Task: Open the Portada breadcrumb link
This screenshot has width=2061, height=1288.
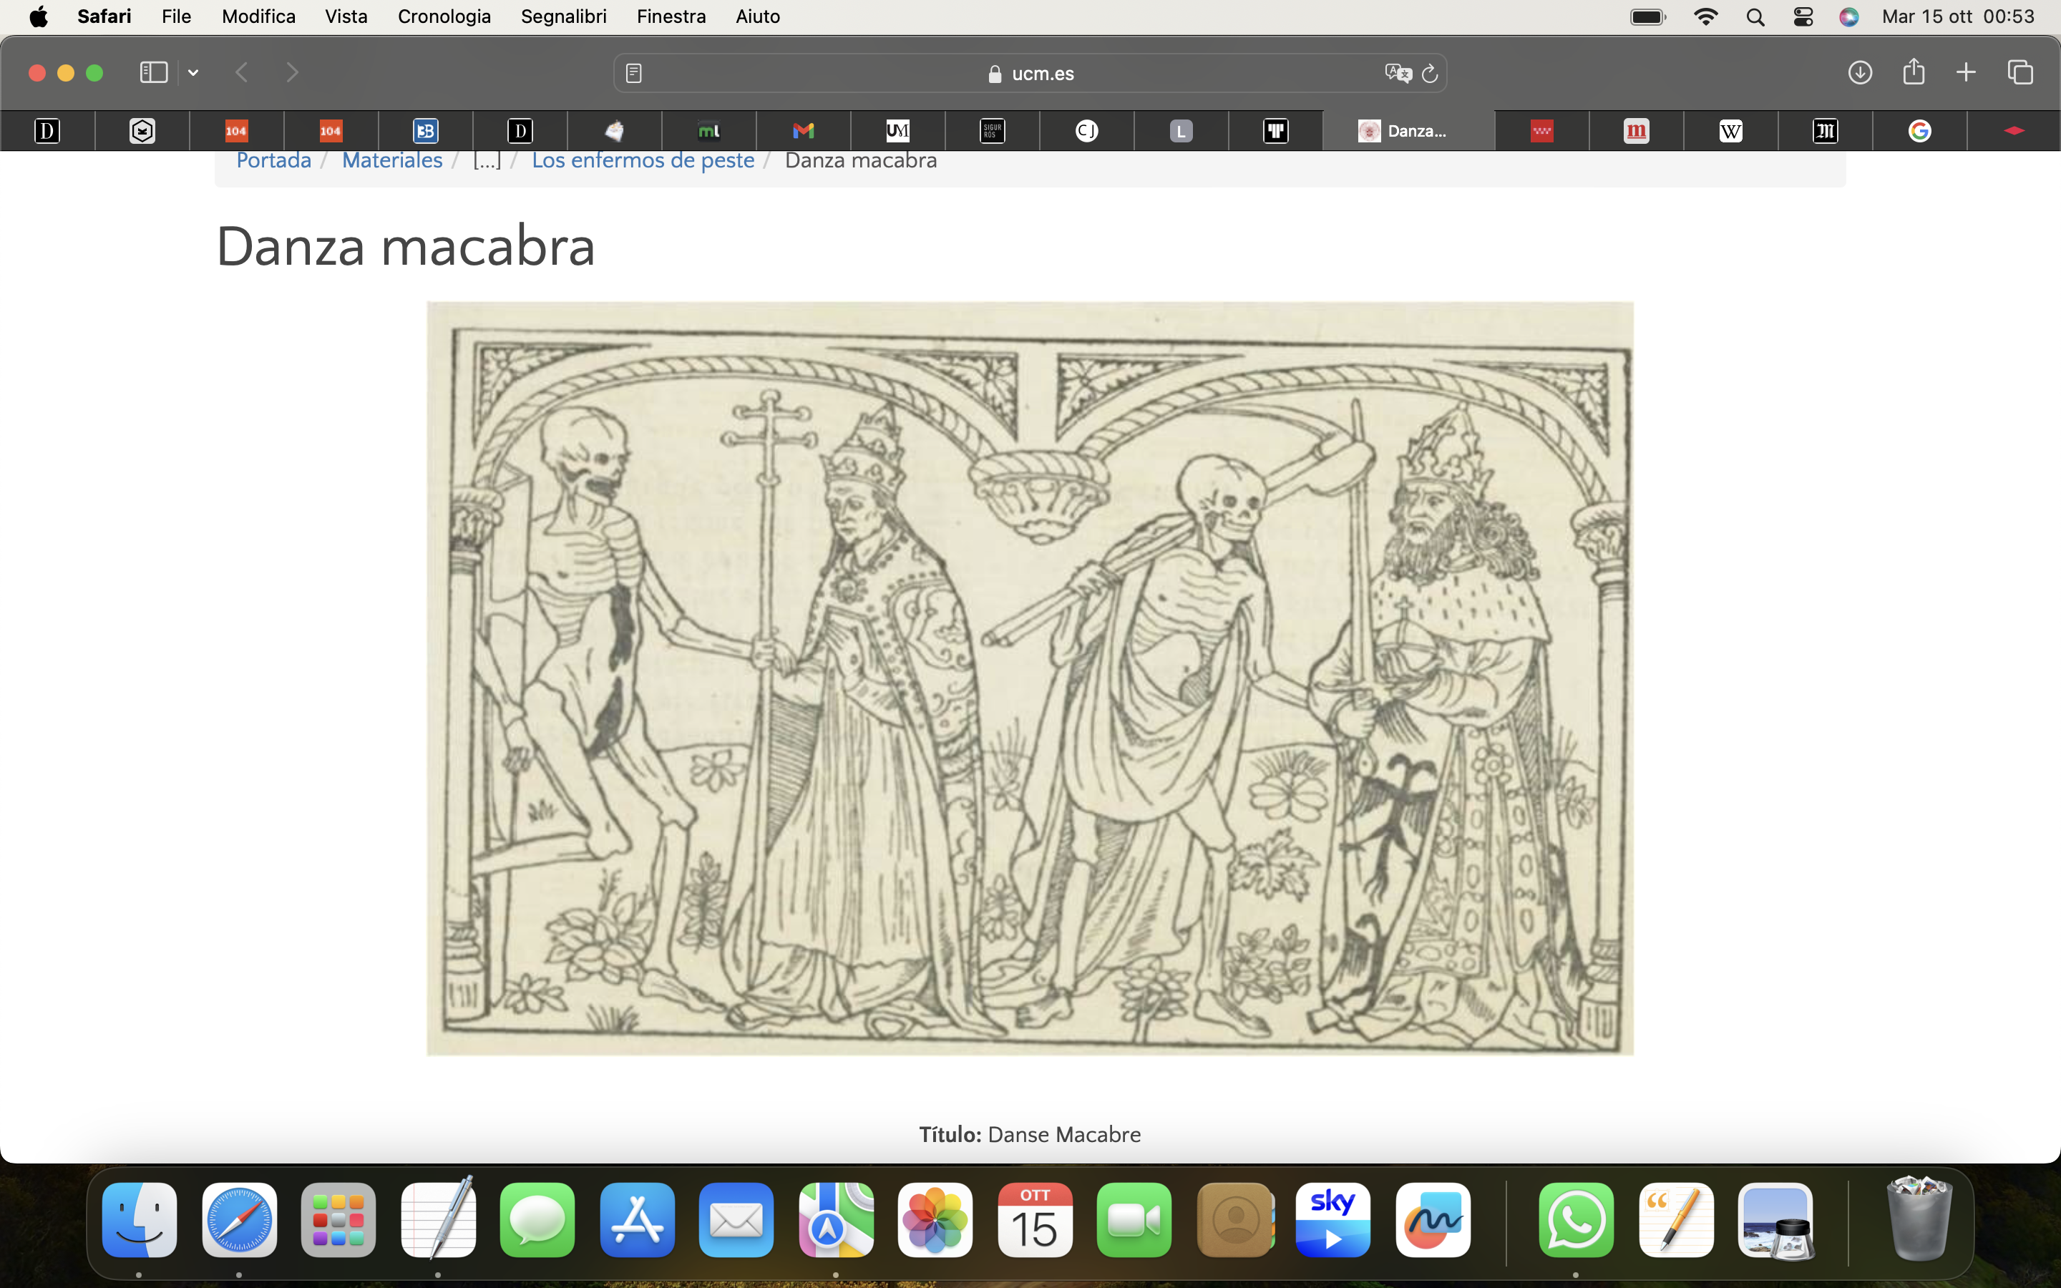Action: tap(273, 160)
